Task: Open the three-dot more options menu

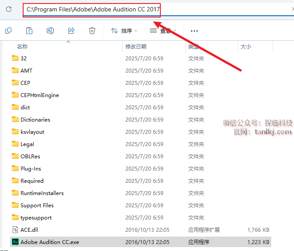Action: coord(194,31)
